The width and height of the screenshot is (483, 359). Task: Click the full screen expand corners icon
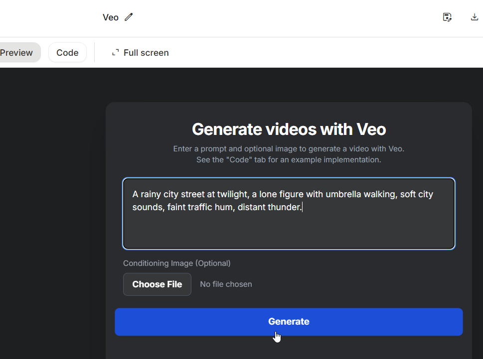coord(115,53)
